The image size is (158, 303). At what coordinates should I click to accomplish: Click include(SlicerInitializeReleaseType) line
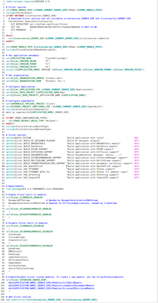[x=29, y=129]
